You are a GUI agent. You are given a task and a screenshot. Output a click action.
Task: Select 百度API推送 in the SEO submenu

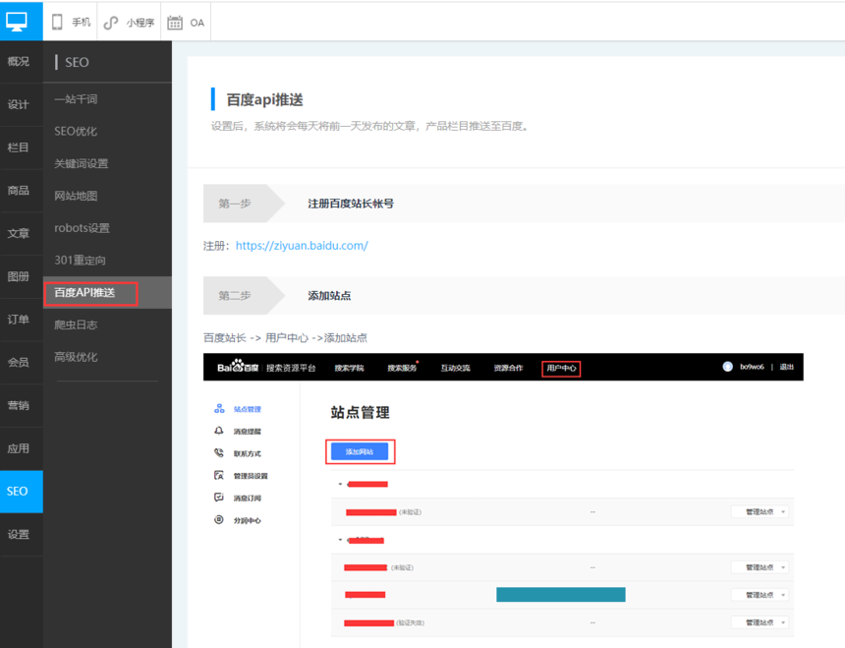pyautogui.click(x=89, y=293)
